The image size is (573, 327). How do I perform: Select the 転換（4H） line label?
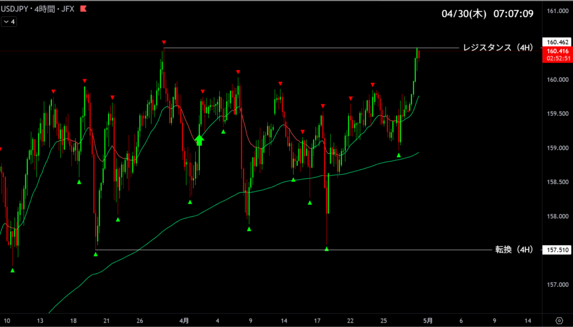click(514, 250)
